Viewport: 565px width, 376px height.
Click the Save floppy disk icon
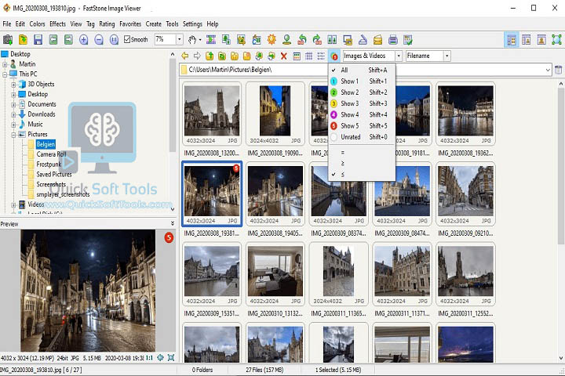pyautogui.click(x=38, y=39)
